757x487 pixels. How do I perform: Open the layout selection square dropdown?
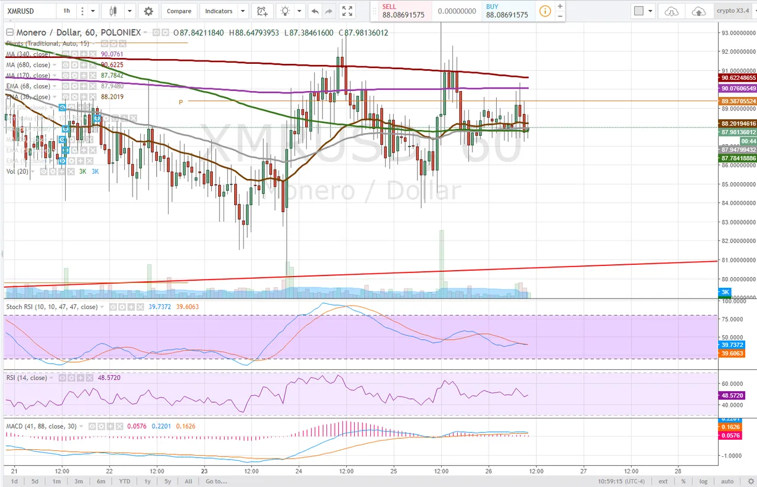pyautogui.click(x=643, y=11)
